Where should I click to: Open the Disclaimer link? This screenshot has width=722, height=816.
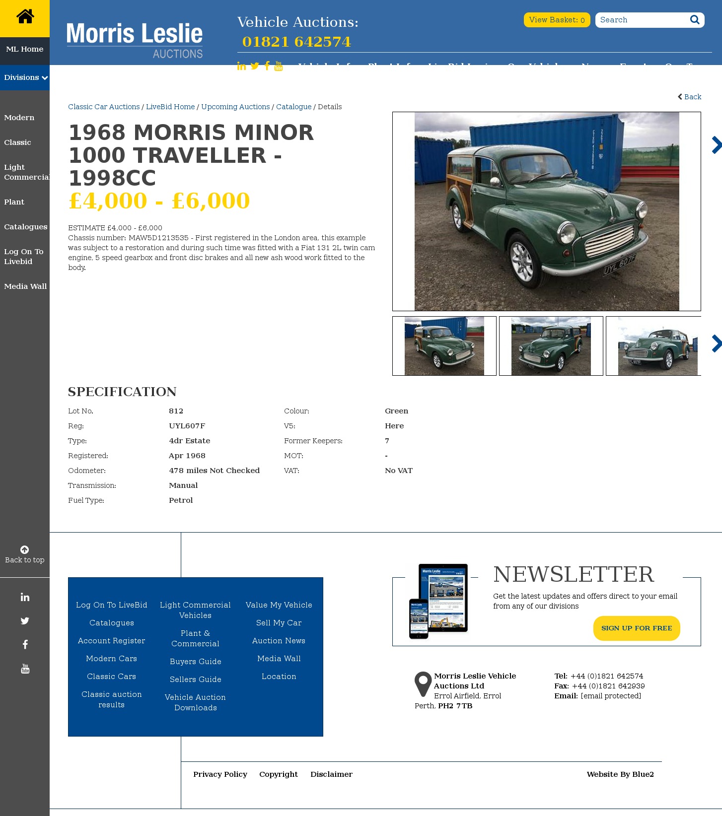(332, 774)
